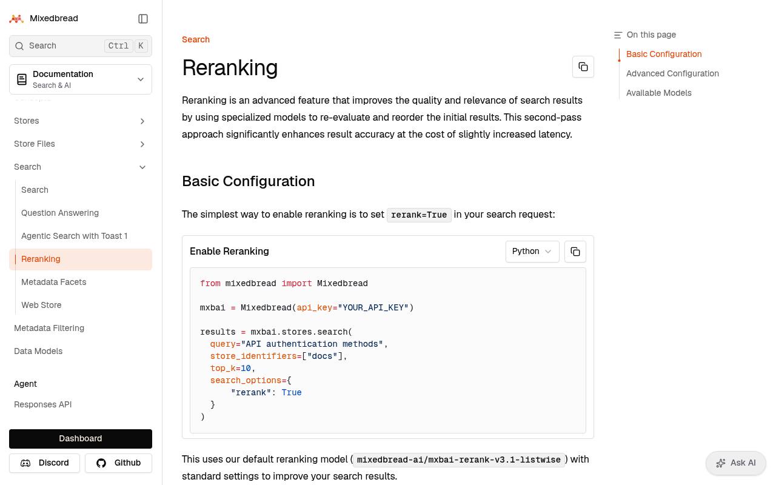Focus the sidebar Search input field

pyautogui.click(x=81, y=46)
